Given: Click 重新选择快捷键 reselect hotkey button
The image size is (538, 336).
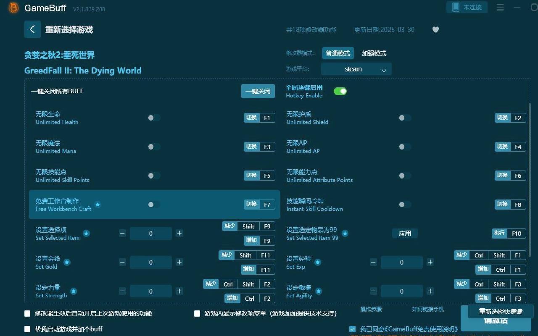Looking at the screenshot, I should tap(501, 311).
